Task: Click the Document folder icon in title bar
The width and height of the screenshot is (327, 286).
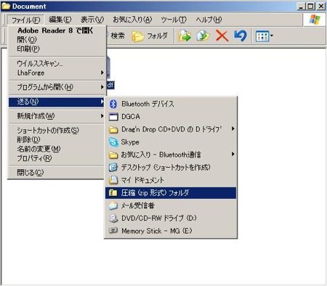Action: (x=6, y=6)
